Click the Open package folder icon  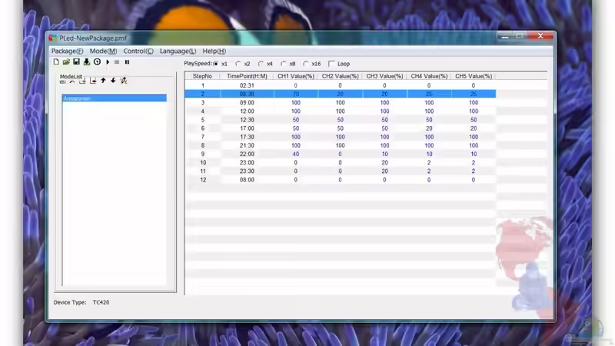click(x=66, y=62)
